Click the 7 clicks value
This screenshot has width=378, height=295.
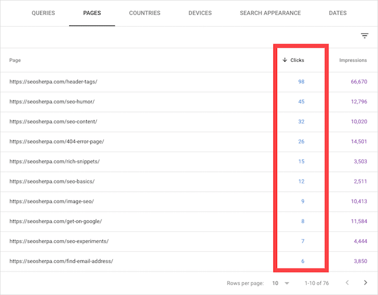pyautogui.click(x=303, y=241)
